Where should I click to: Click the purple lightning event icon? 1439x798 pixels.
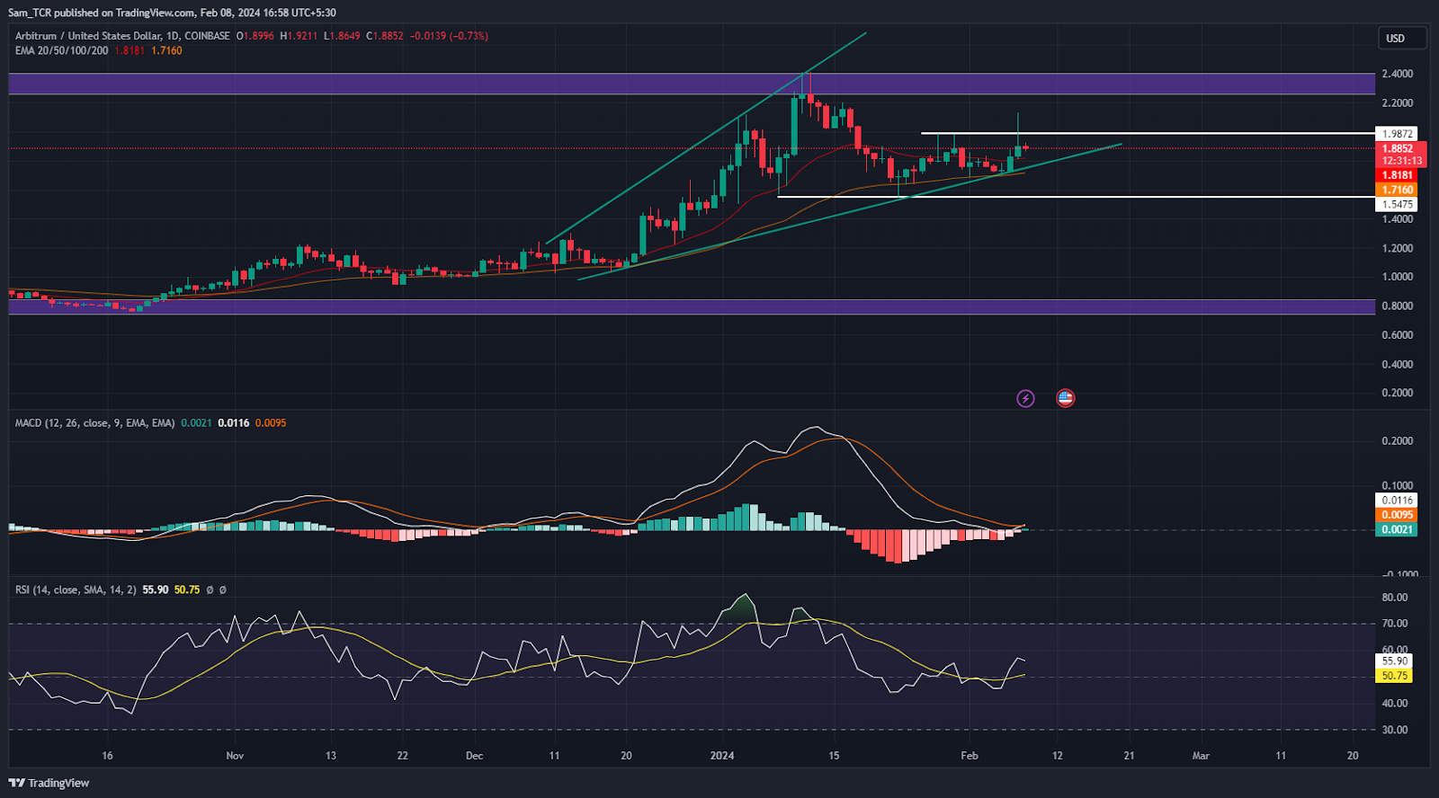pos(1025,398)
